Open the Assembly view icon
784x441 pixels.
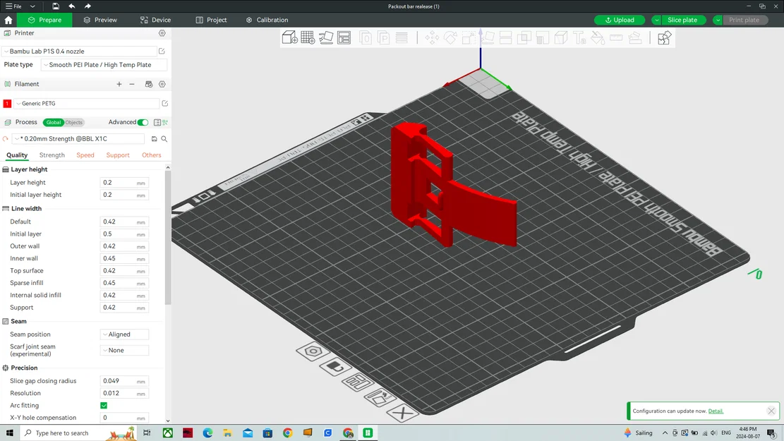click(x=664, y=38)
